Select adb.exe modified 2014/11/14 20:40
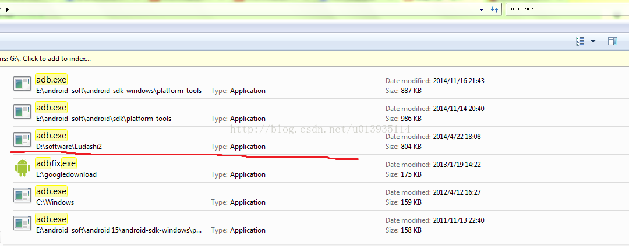 pyautogui.click(x=51, y=108)
